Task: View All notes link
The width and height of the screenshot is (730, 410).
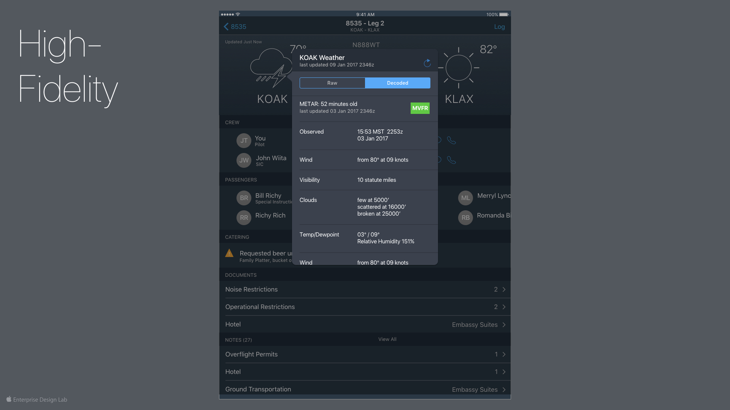Action: (387, 339)
